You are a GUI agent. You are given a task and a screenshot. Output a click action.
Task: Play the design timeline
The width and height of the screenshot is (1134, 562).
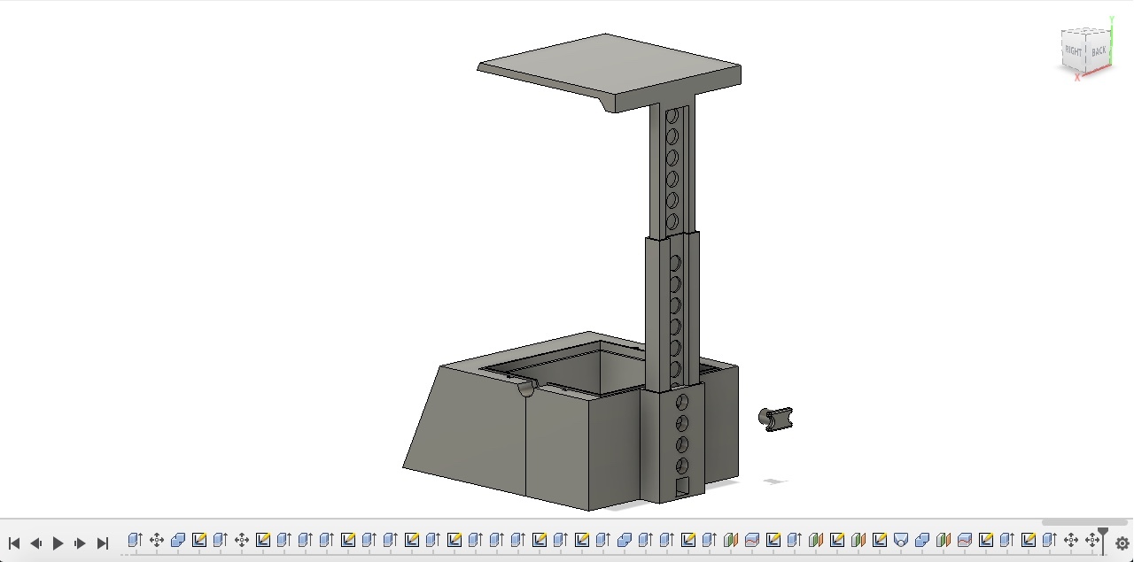tap(58, 543)
